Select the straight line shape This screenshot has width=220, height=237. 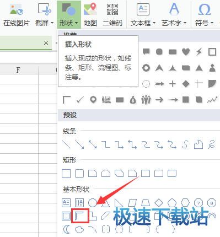coord(66,144)
